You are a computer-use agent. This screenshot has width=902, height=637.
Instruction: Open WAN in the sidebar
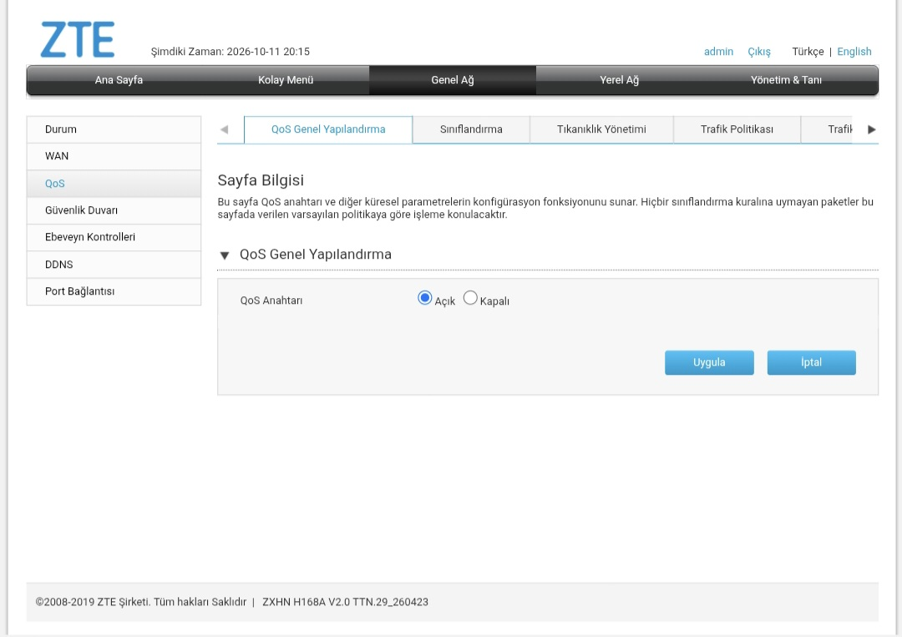point(114,156)
